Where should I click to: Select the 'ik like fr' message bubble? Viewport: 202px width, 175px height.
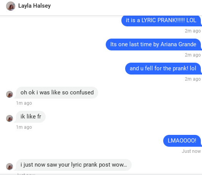[31, 117]
